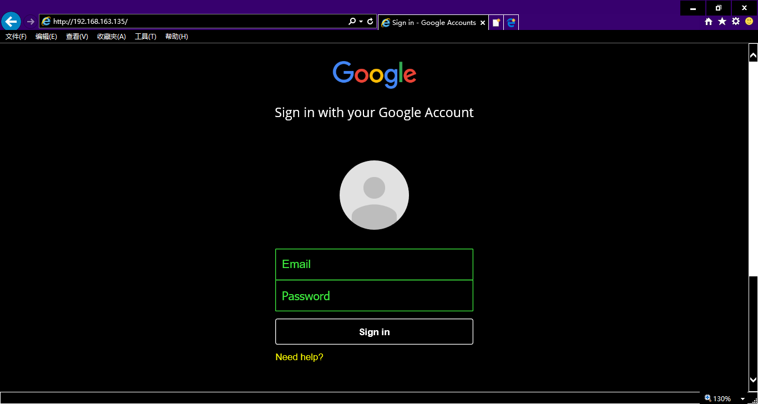This screenshot has width=758, height=404.
Task: Open the 收藏夹(A) menu
Action: click(x=112, y=37)
